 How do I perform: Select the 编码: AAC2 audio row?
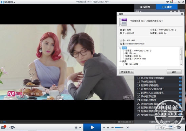pyautogui.click(x=132, y=64)
